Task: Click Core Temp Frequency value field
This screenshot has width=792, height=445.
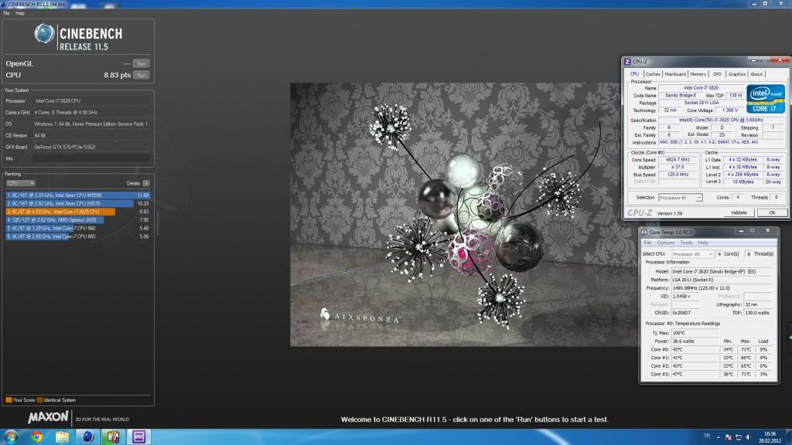Action: pos(722,288)
